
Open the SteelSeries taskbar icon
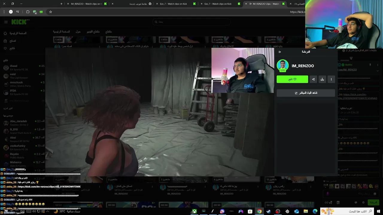[287, 211]
